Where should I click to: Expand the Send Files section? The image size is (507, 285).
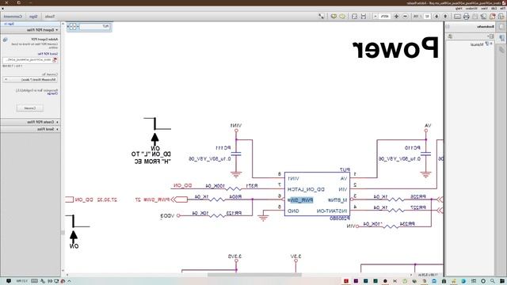click(x=57, y=129)
